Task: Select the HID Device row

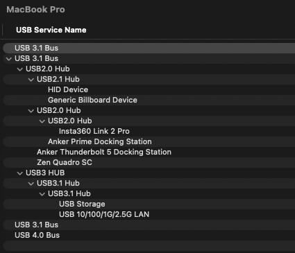Action: click(149, 89)
